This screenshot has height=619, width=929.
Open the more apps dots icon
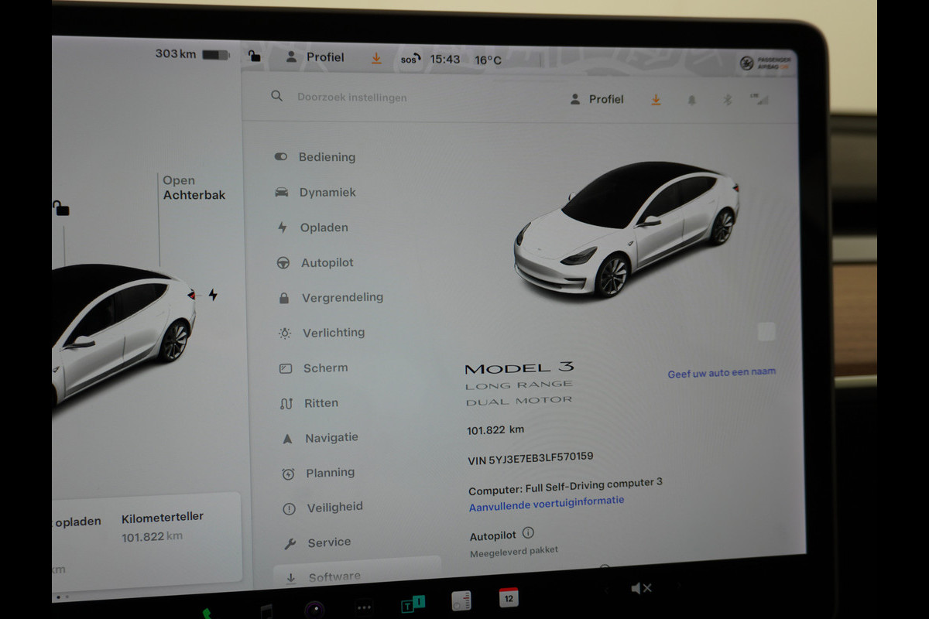coord(364,607)
